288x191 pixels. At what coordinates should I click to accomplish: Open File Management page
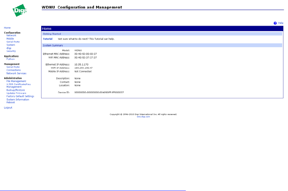coord(16,81)
